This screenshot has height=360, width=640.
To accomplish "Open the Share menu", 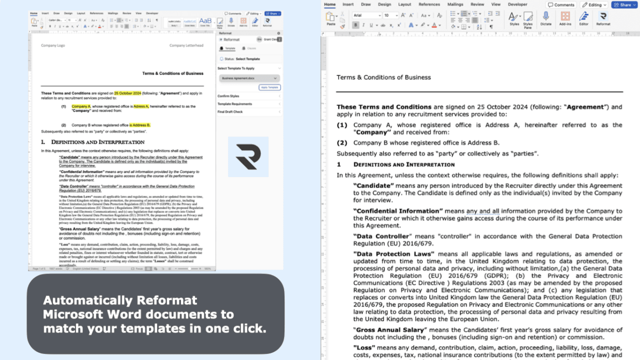I will tap(623, 4).
